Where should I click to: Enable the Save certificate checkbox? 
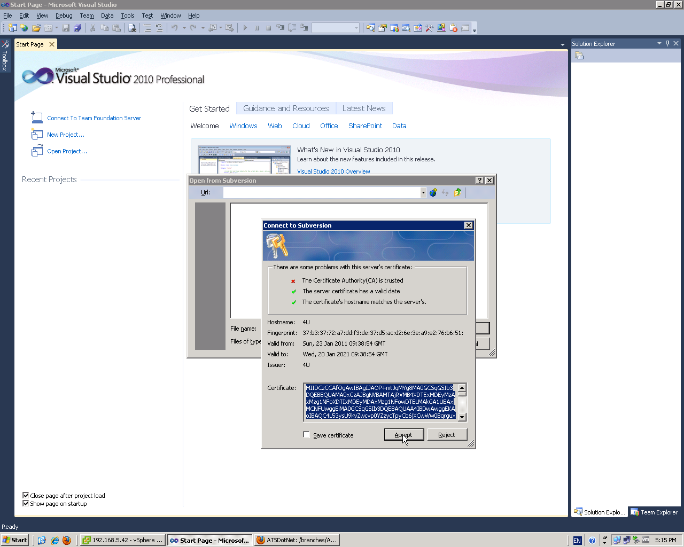[306, 435]
